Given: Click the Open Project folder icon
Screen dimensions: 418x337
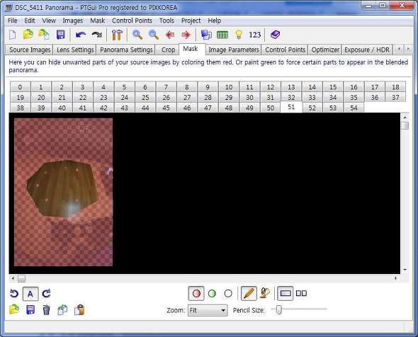Looking at the screenshot, I should 28,35.
